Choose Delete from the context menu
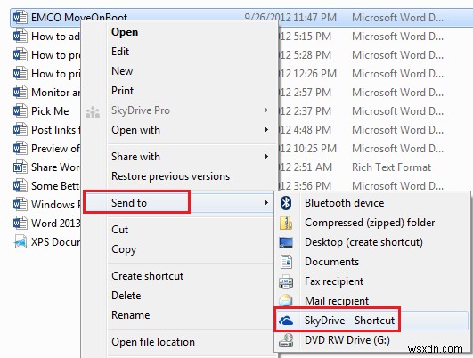Viewport: 473px width, 358px height. (126, 296)
